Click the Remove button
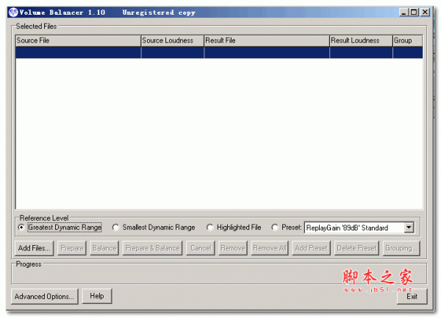 click(x=233, y=248)
